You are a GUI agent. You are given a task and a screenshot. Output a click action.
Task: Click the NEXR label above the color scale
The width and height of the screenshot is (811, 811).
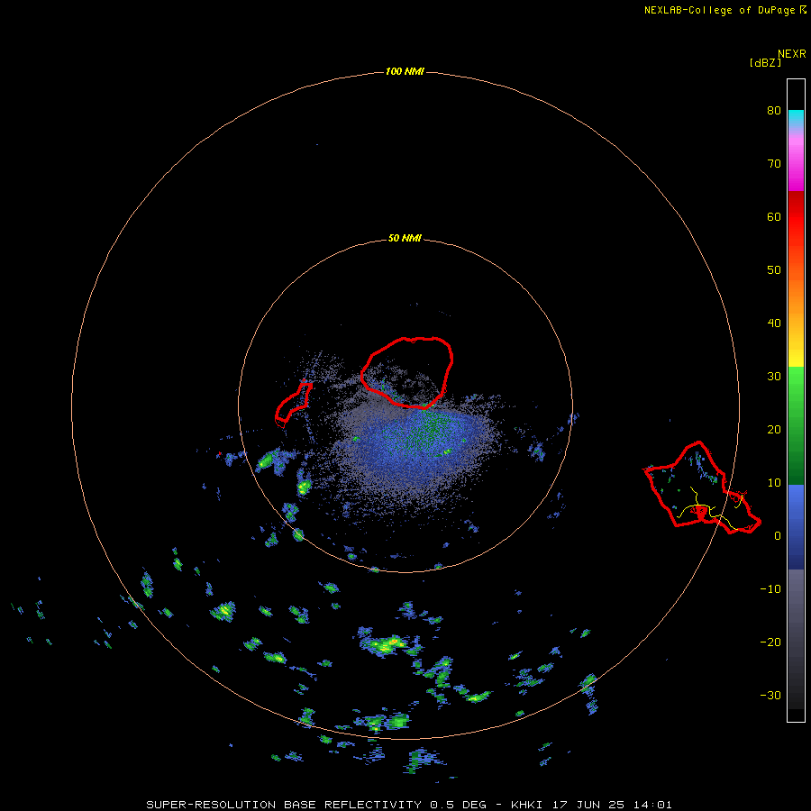tap(791, 54)
